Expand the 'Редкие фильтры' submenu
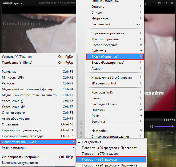 click(x=14, y=148)
